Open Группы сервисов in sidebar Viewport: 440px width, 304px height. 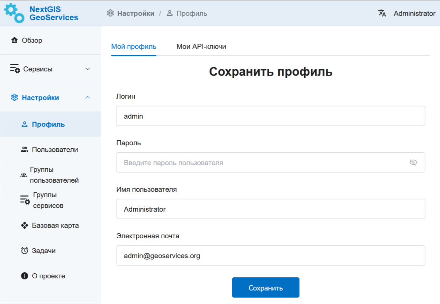pos(50,200)
